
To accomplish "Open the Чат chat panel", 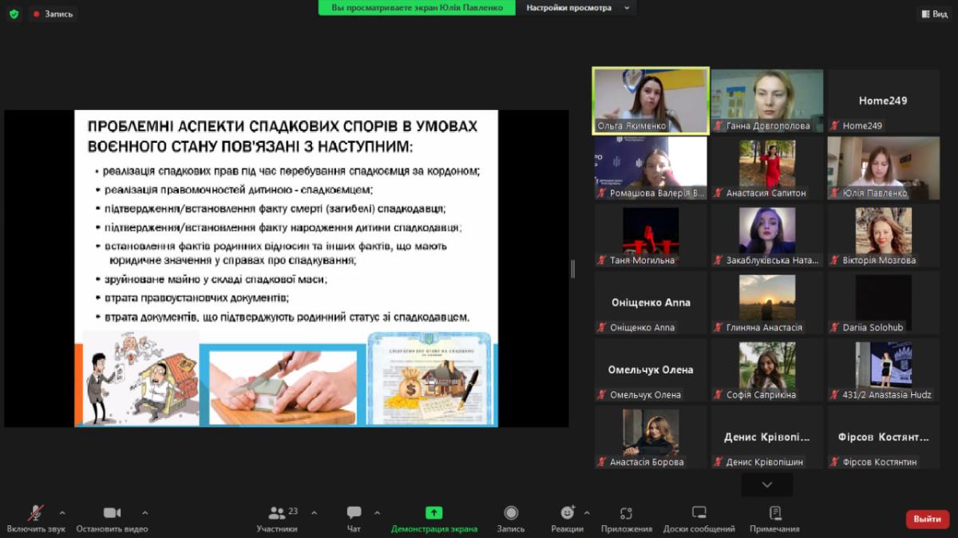I will click(x=354, y=518).
